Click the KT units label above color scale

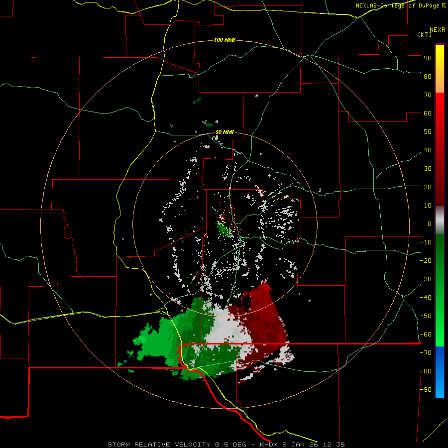[425, 34]
